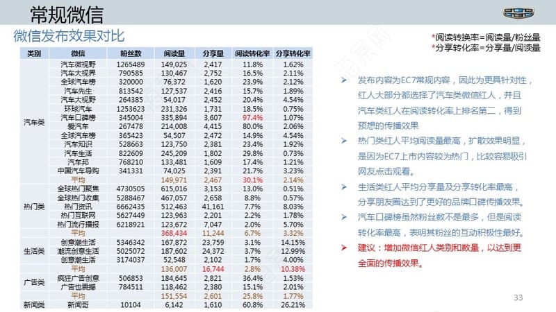Select the fan count 6662435
The width and height of the screenshot is (556, 312).
click(x=131, y=207)
